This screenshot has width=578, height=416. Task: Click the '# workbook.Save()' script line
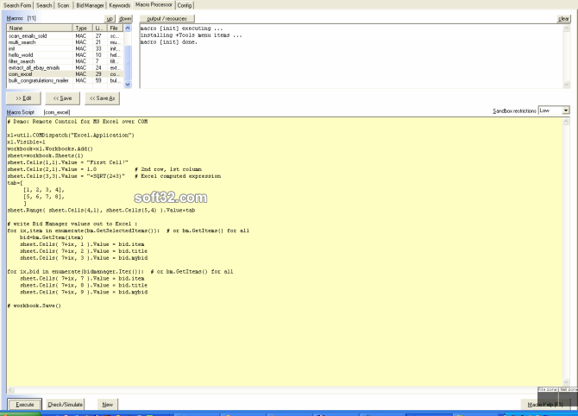pos(34,306)
